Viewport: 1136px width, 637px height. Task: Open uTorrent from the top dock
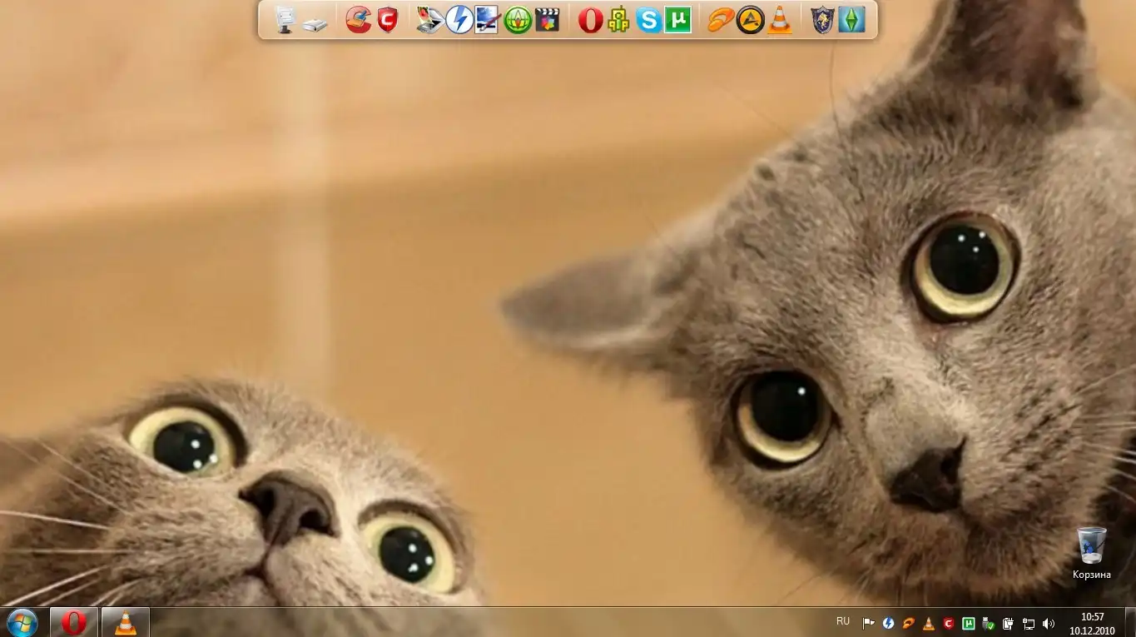[x=678, y=20]
